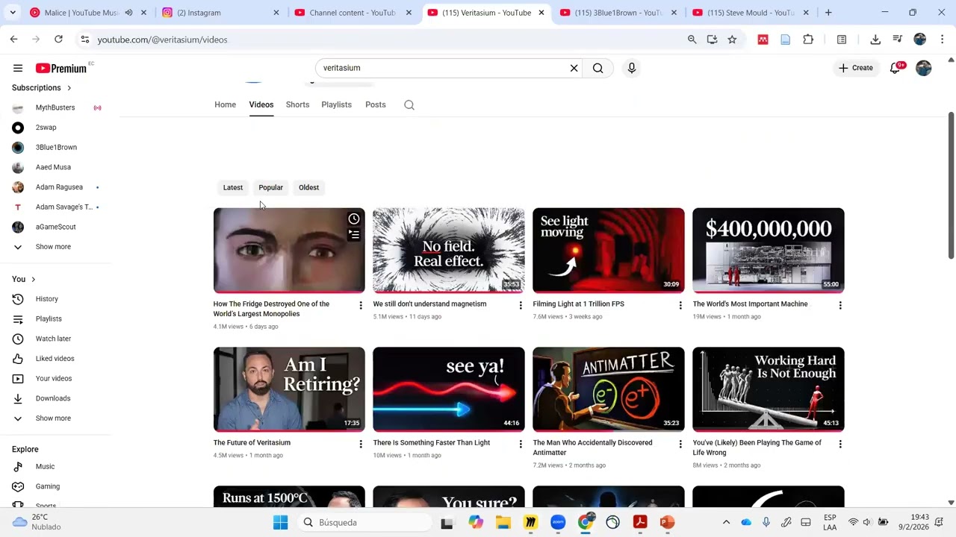Open the Posts channel tab
The width and height of the screenshot is (956, 537).
point(376,105)
